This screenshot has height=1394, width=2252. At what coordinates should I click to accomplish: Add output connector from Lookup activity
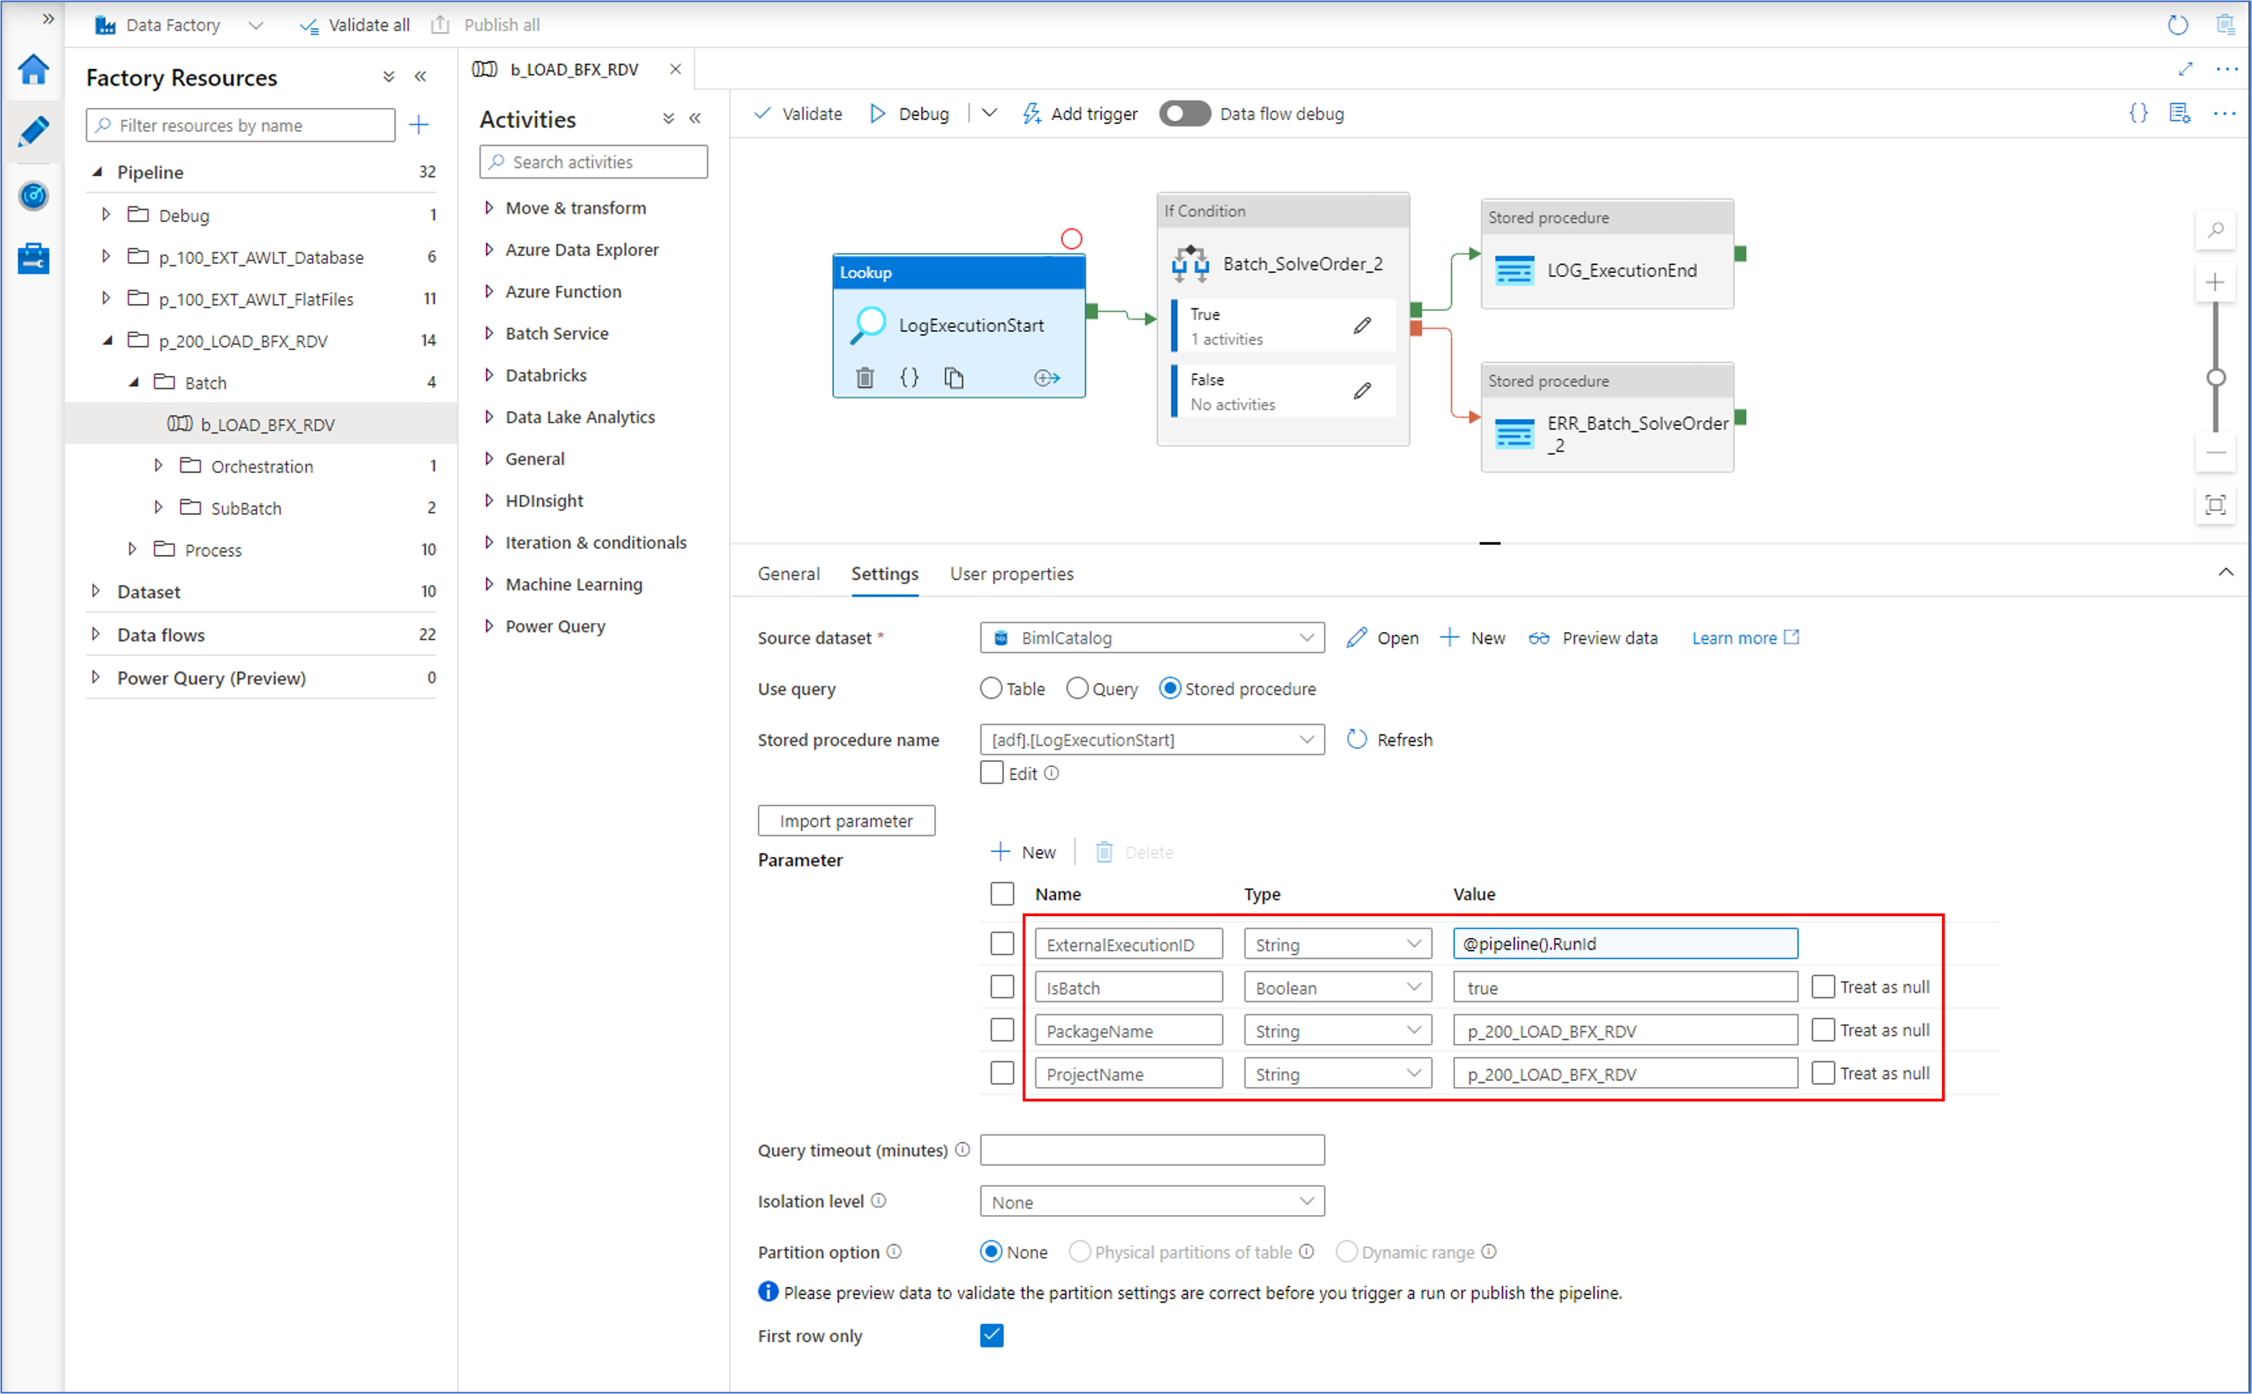pyautogui.click(x=1047, y=378)
